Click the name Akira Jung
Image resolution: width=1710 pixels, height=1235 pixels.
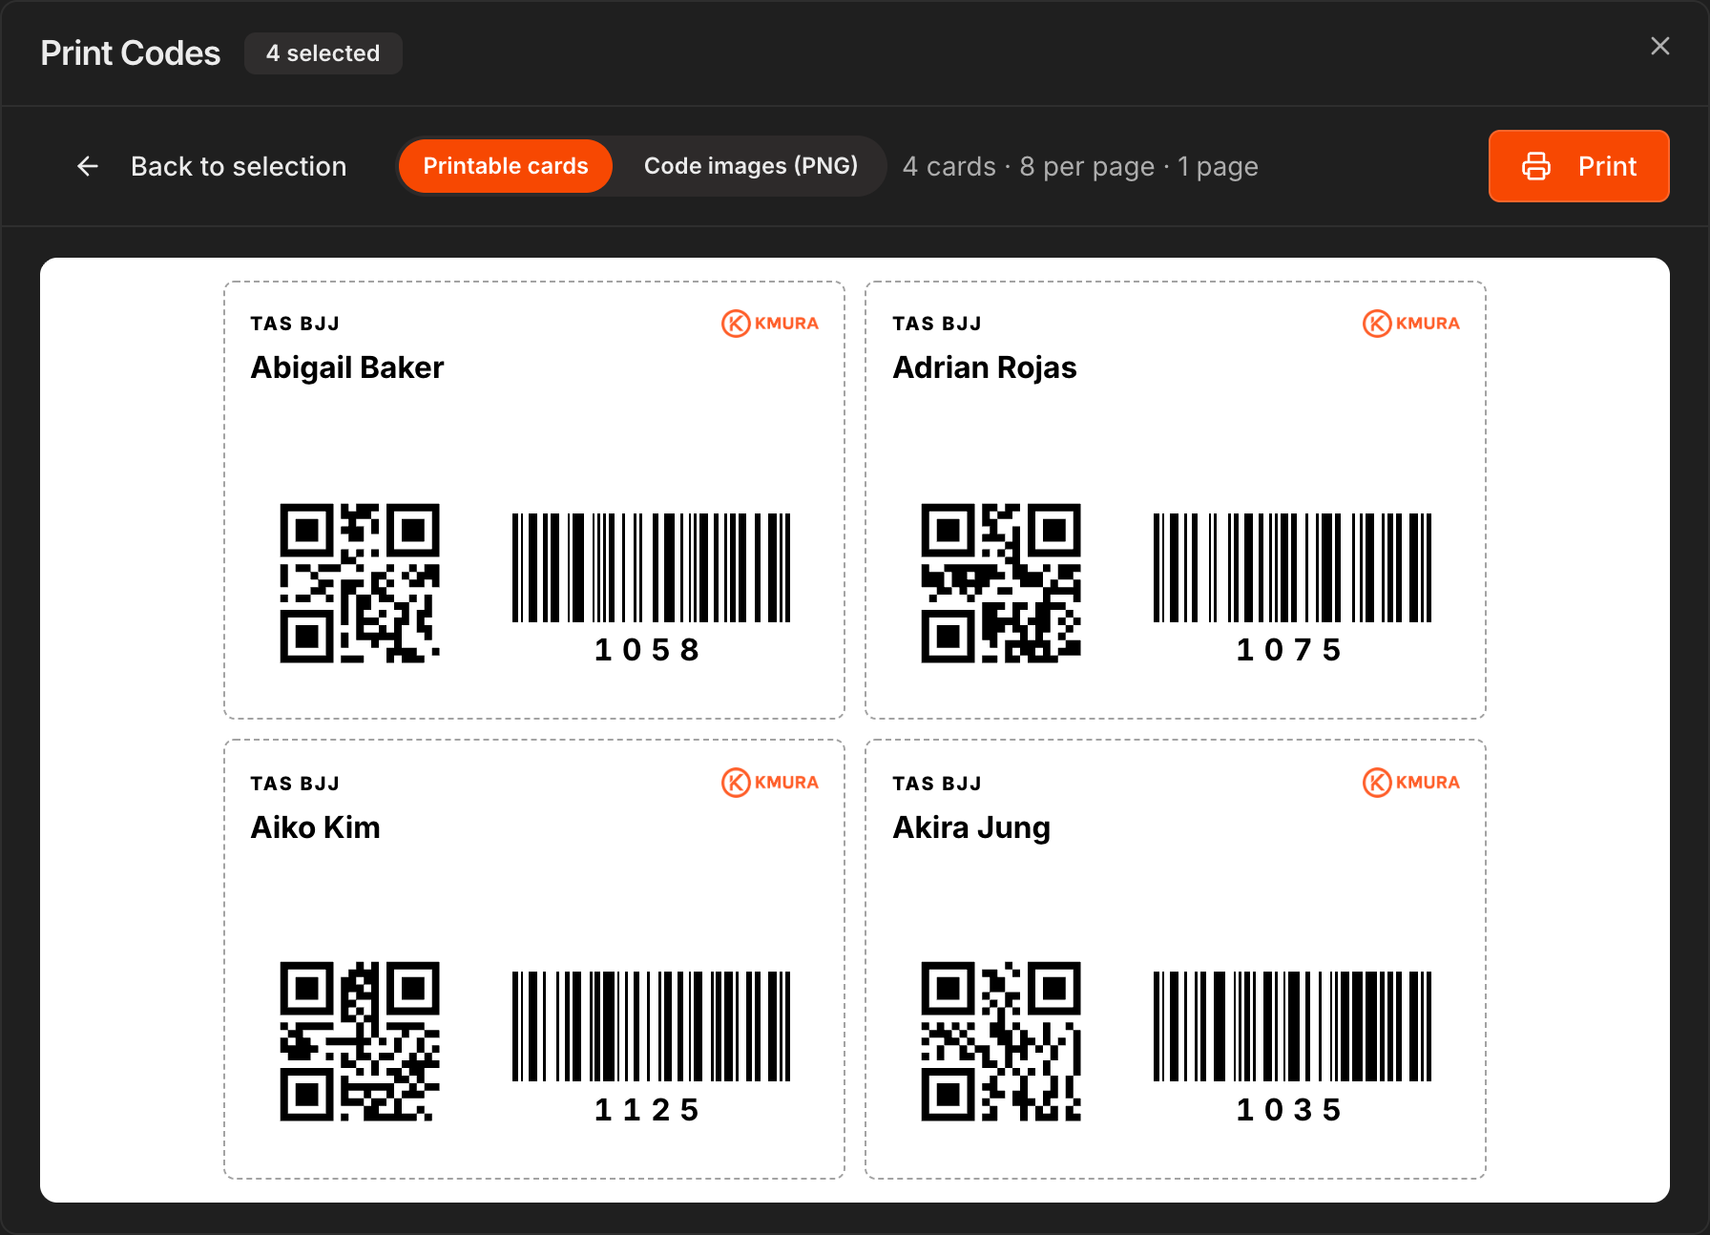(971, 827)
